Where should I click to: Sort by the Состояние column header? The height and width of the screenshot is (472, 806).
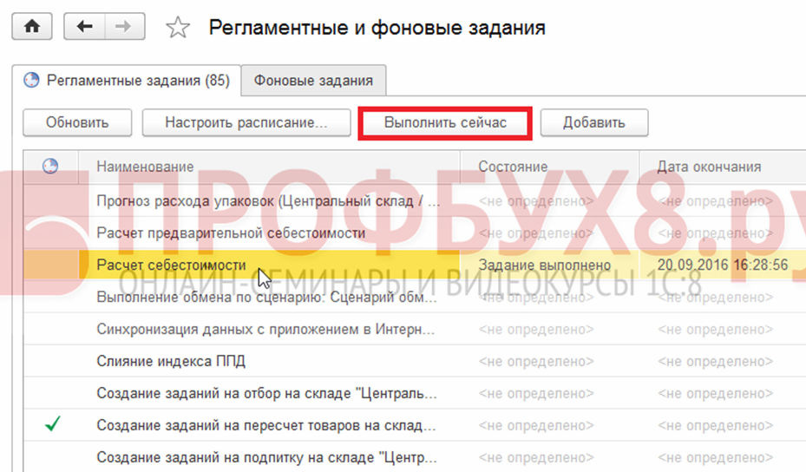pyautogui.click(x=513, y=167)
